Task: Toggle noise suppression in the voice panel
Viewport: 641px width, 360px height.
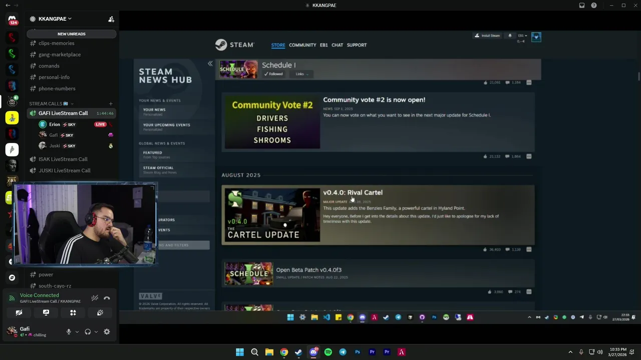Action: click(x=95, y=298)
